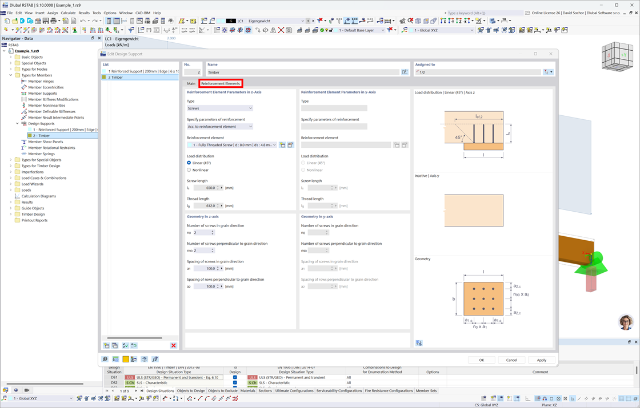Click the fx formula icon in the dialog footer

click(x=155, y=359)
